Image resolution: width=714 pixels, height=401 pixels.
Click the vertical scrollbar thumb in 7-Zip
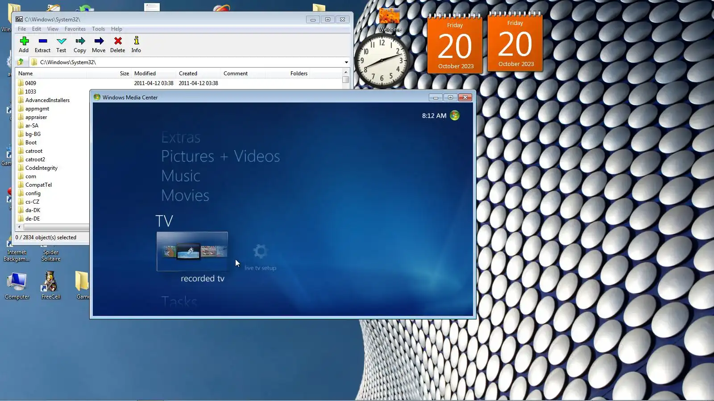(x=346, y=79)
